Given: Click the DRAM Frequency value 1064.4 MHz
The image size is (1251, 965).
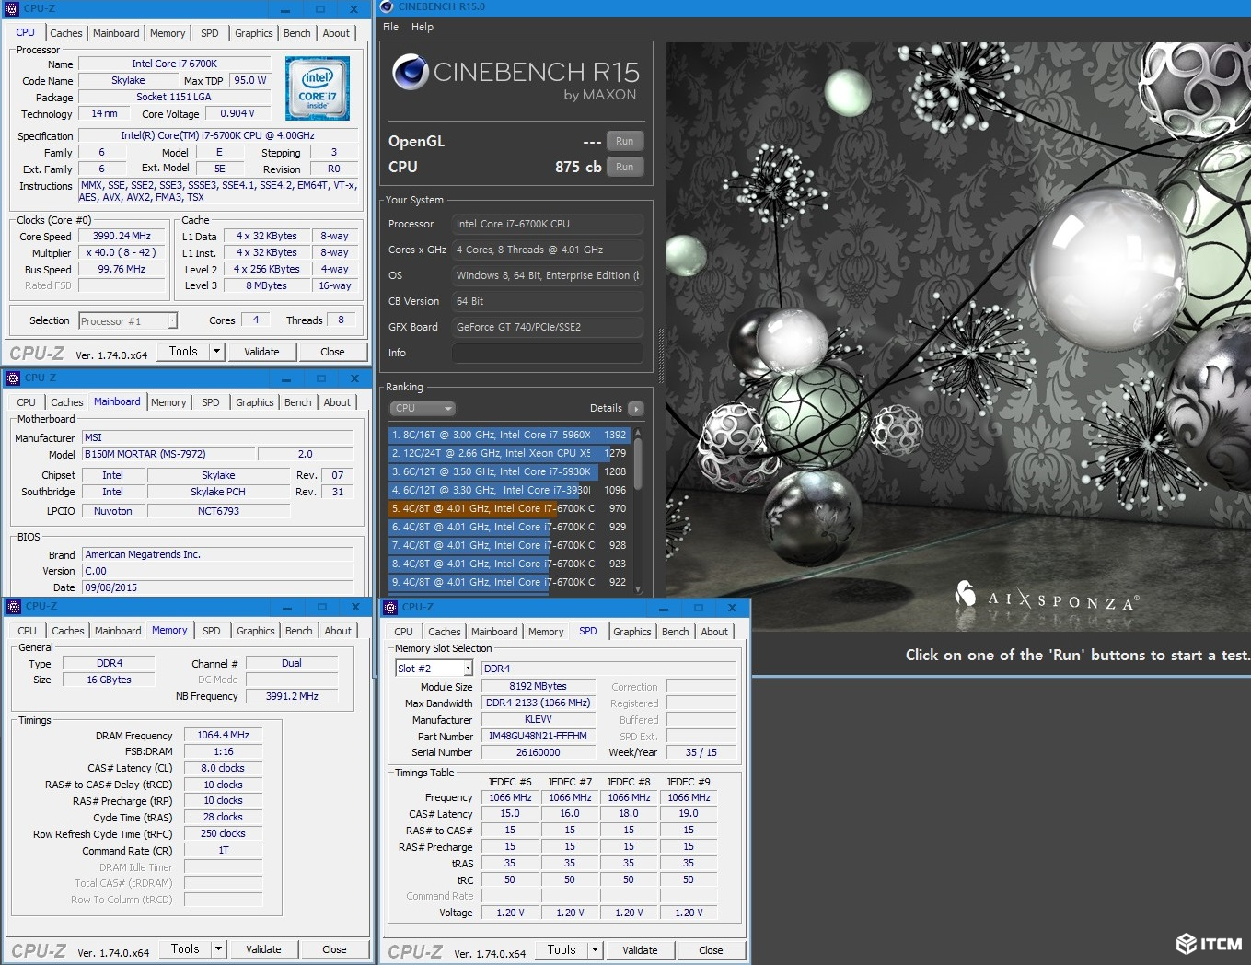Looking at the screenshot, I should pyautogui.click(x=223, y=735).
